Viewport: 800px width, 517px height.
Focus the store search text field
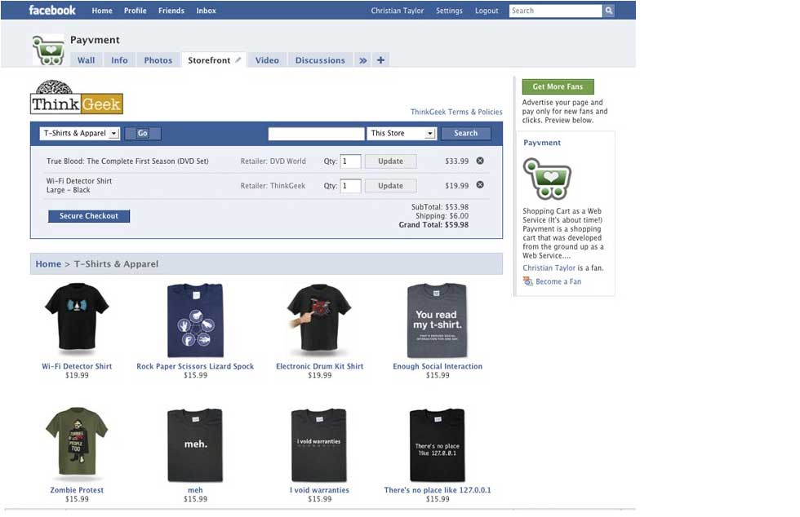point(317,134)
